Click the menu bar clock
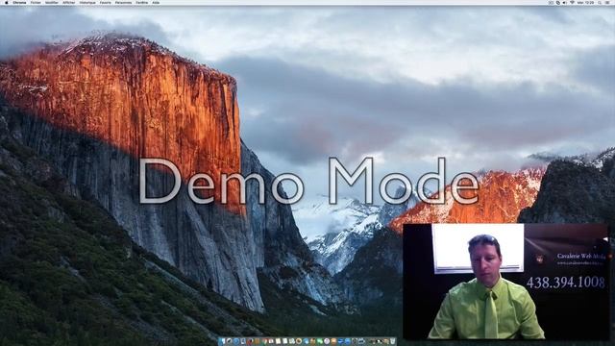 pyautogui.click(x=585, y=2)
